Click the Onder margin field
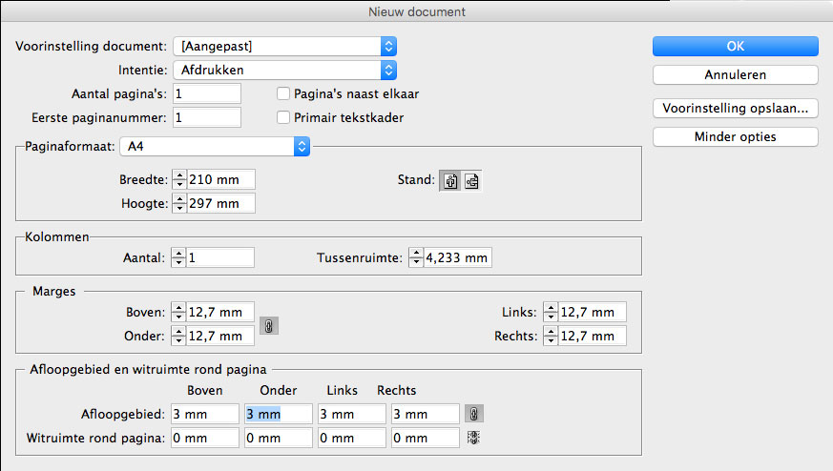 (x=219, y=336)
